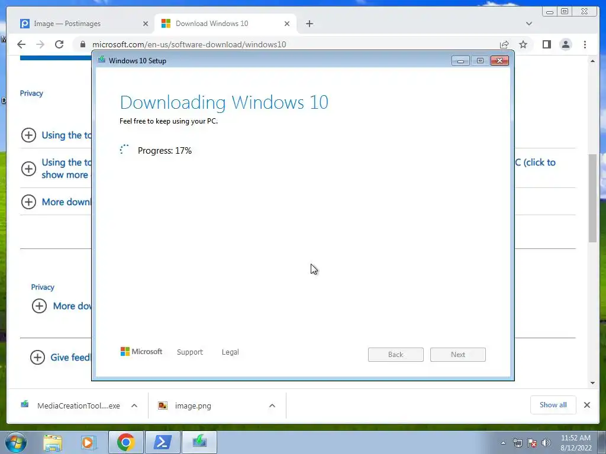Viewport: 606px width, 454px height.
Task: Bookmark this page with the star icon
Action: pos(523,44)
